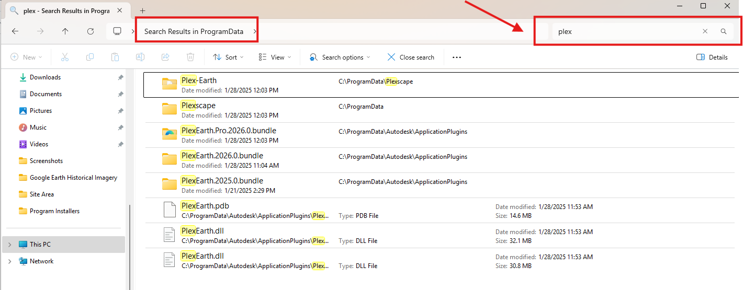Open the Screenshots folder in sidebar
Image resolution: width=743 pixels, height=290 pixels.
(46, 161)
